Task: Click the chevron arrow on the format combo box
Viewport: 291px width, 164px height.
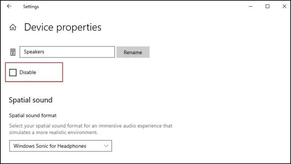Action: (x=106, y=146)
